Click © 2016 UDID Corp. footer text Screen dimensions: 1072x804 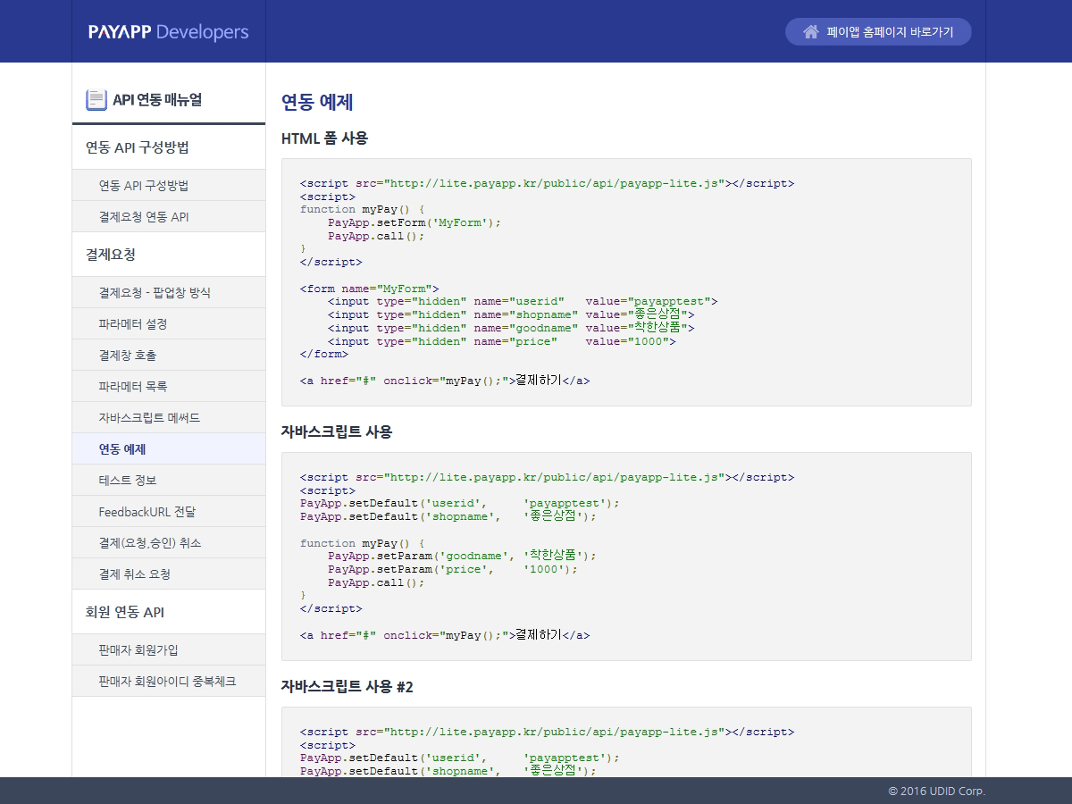click(937, 791)
